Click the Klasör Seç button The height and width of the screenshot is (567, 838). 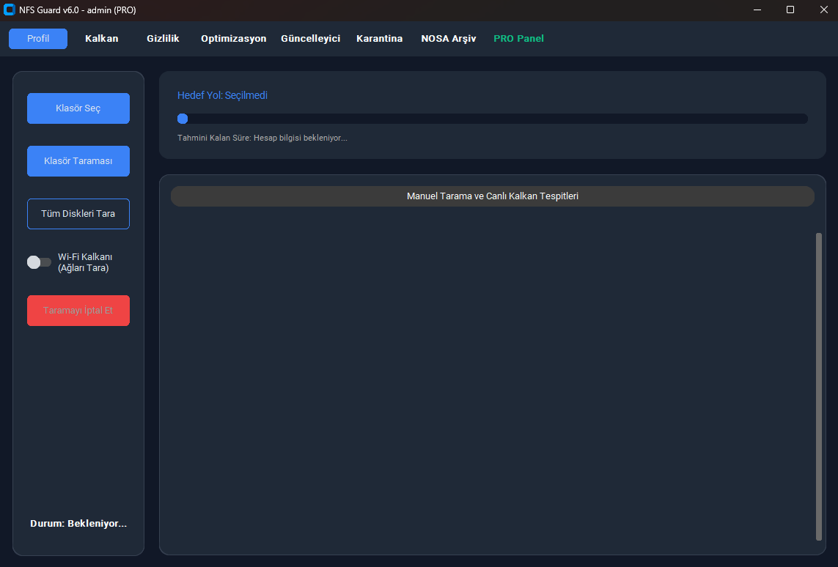pyautogui.click(x=78, y=108)
